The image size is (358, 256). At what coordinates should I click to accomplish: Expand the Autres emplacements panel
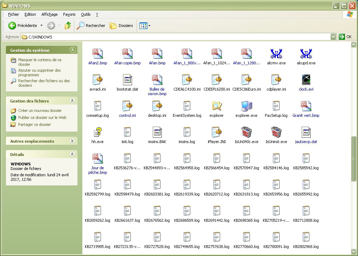(x=73, y=141)
